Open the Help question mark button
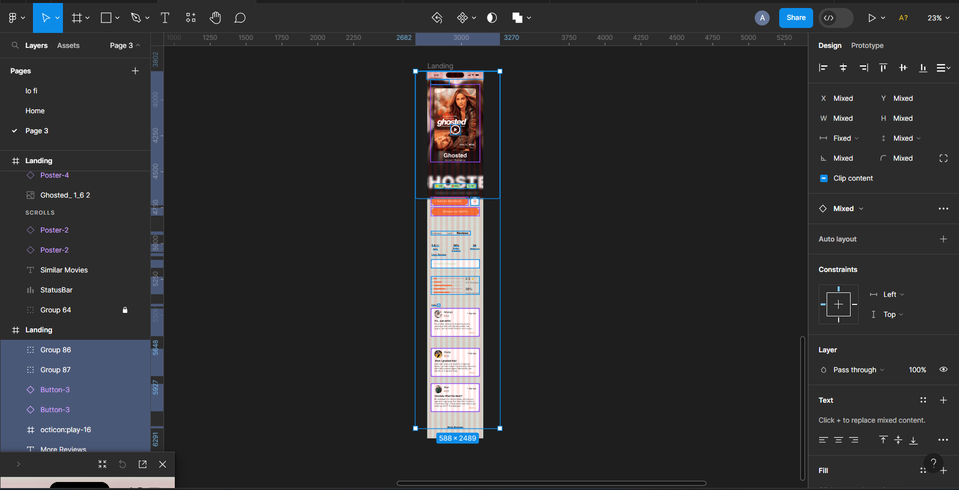959x490 pixels. pyautogui.click(x=934, y=463)
